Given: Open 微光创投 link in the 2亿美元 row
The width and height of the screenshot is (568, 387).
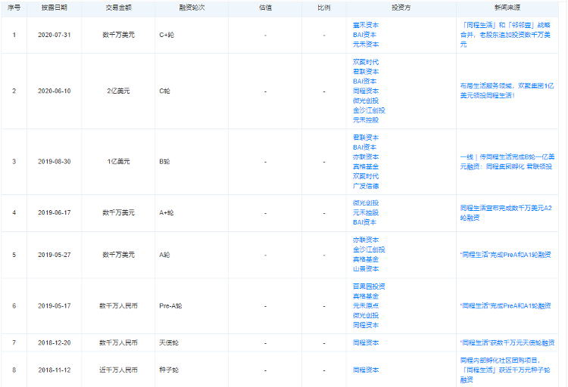Looking at the screenshot, I should (x=366, y=101).
